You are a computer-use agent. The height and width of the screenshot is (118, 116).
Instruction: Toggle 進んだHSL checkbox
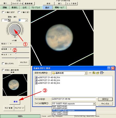click(x=3, y=63)
